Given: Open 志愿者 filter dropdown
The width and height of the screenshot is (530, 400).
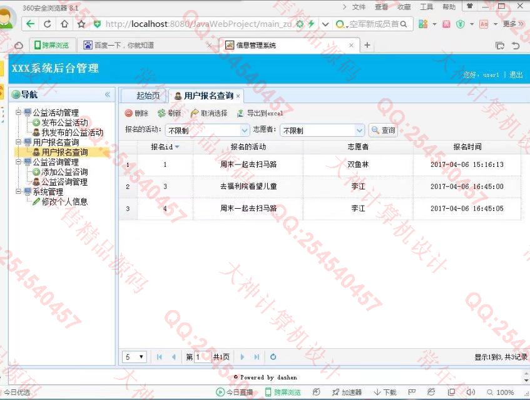Looking at the screenshot, I should pos(359,130).
